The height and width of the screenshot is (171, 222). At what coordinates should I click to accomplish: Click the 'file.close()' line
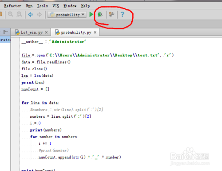tap(34, 69)
